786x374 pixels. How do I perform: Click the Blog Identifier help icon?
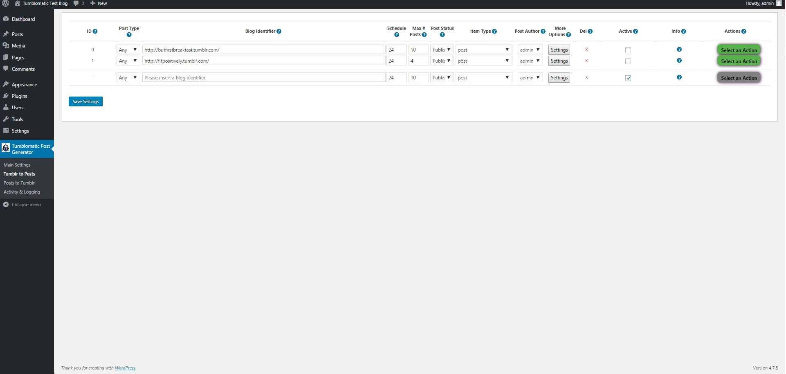[279, 32]
